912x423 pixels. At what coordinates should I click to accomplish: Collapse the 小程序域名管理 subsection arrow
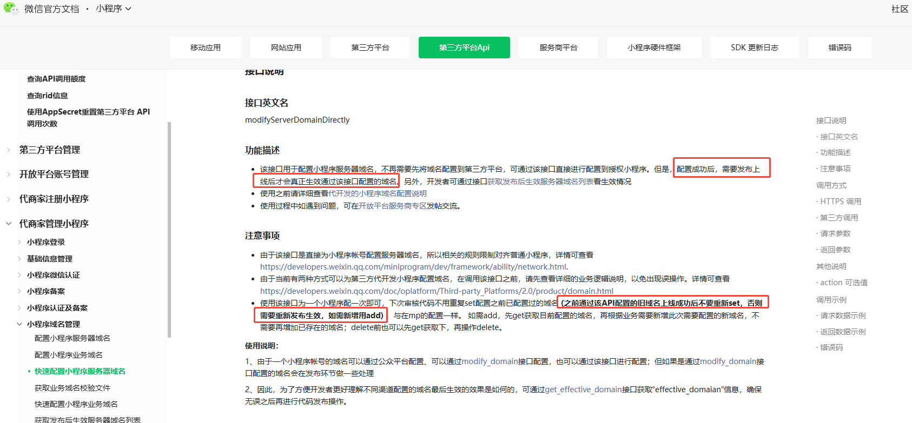[x=19, y=324]
